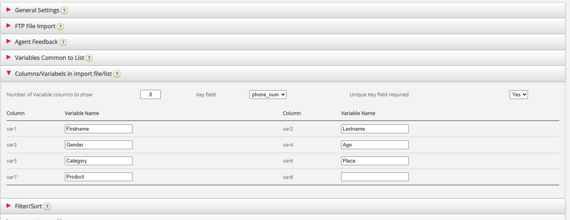Screen dimensions: 570x220
Task: Expand Variables Common to List section
Action: 49,58
